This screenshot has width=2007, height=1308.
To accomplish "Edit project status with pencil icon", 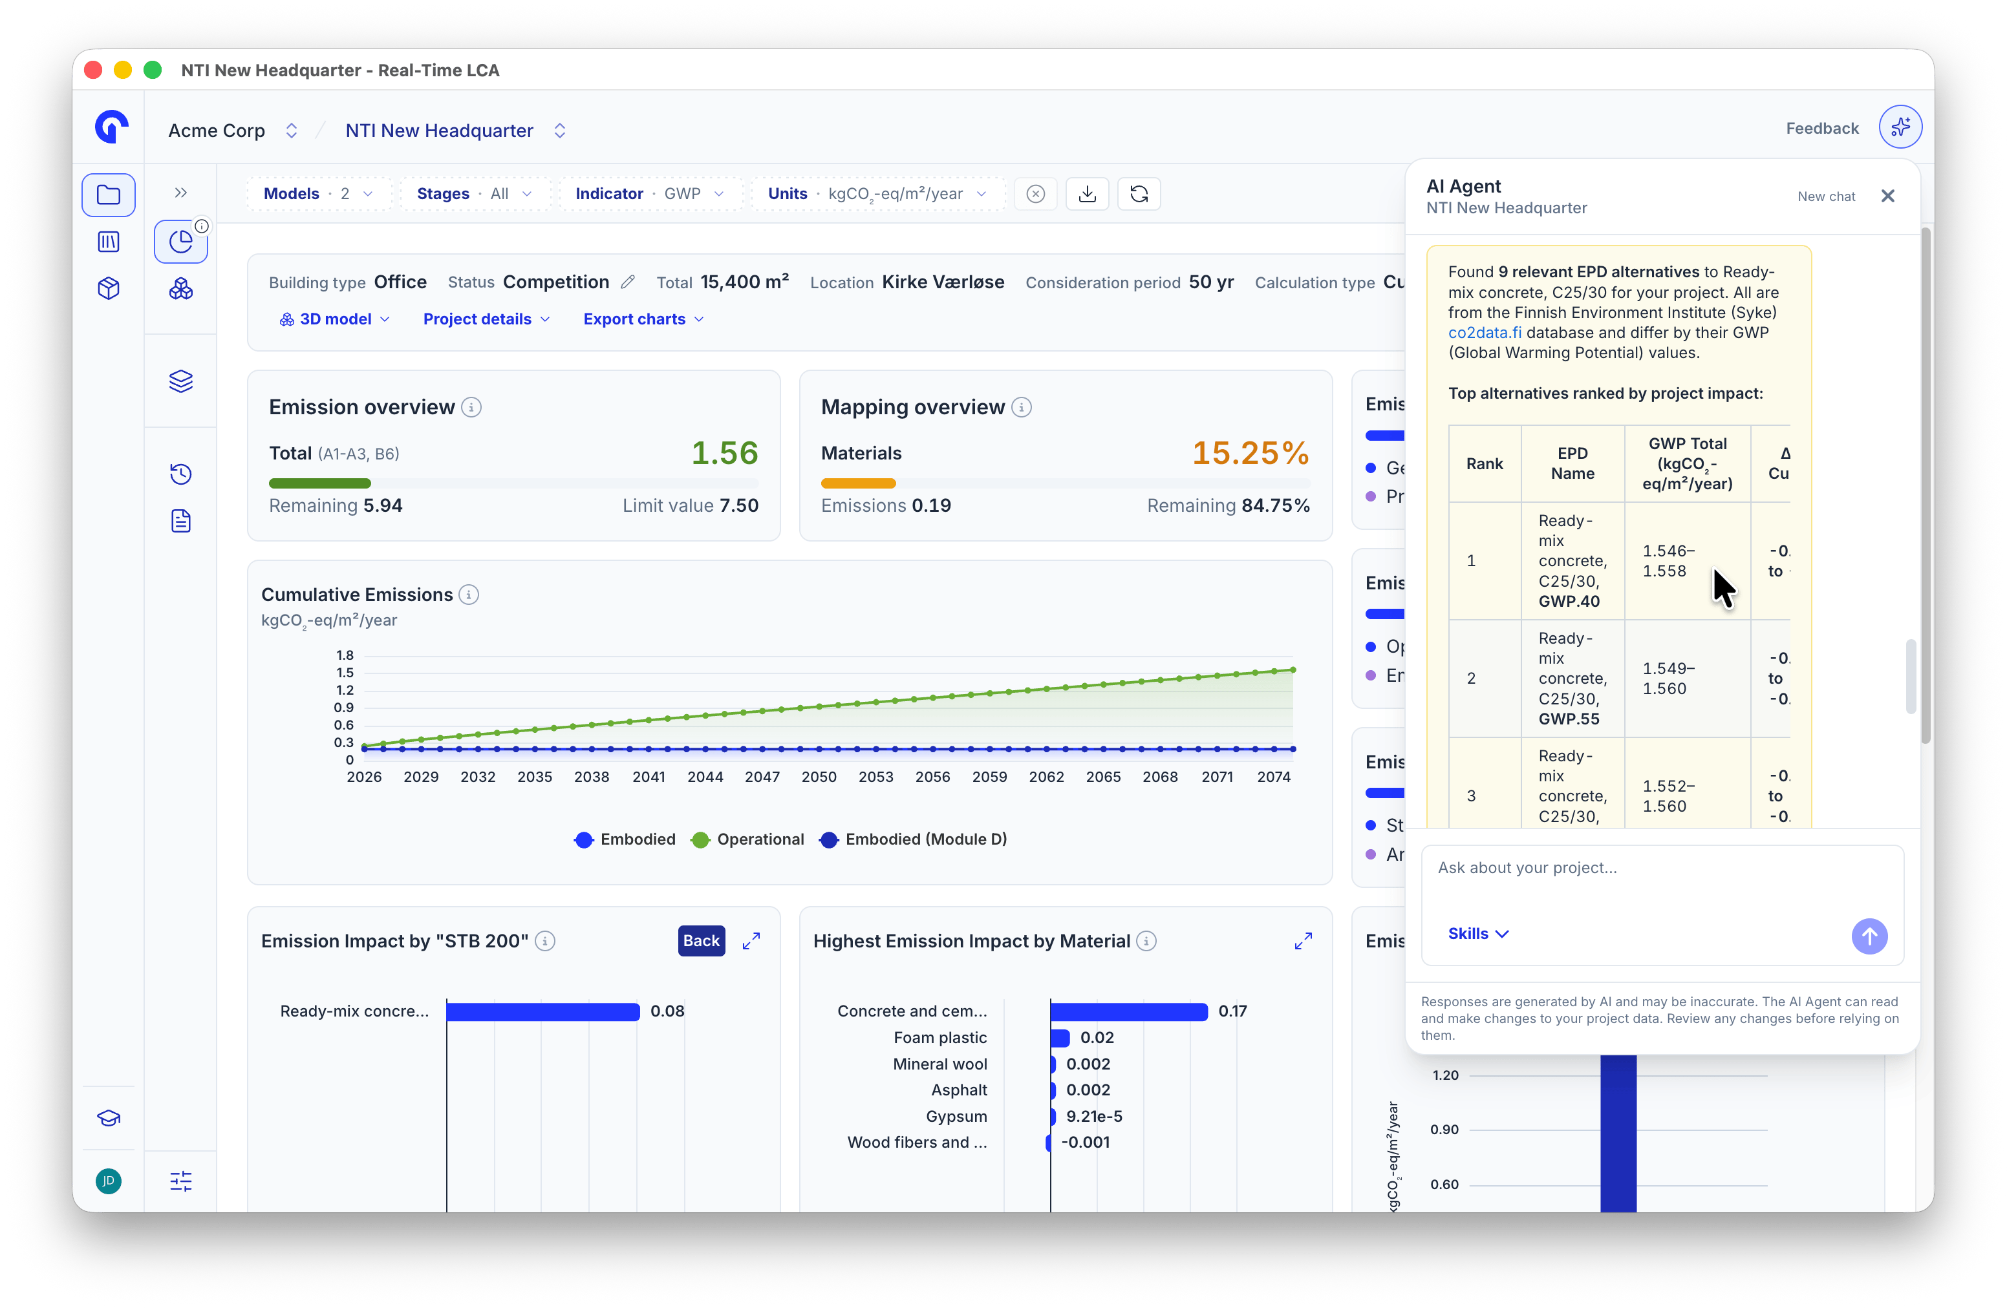I will click(627, 282).
